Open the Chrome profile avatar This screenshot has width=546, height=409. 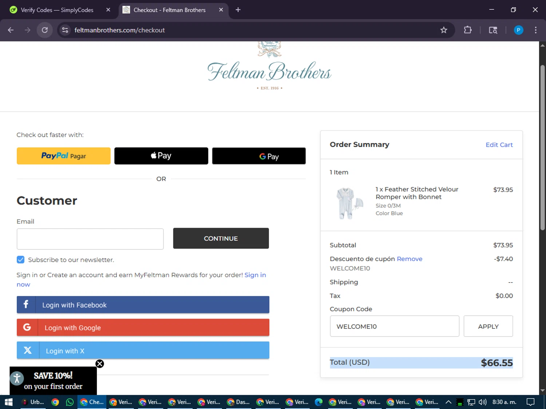point(518,30)
